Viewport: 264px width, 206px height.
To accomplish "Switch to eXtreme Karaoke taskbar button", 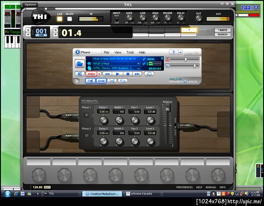I will click(x=143, y=194).
